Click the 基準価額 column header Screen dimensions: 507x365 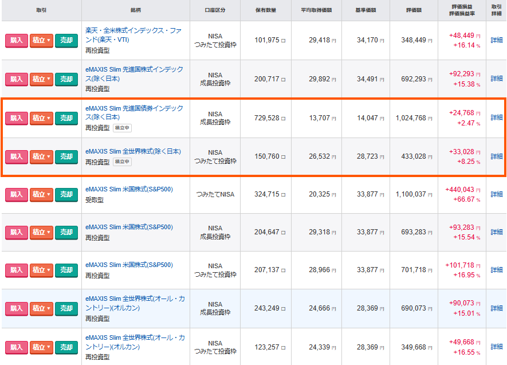365,10
